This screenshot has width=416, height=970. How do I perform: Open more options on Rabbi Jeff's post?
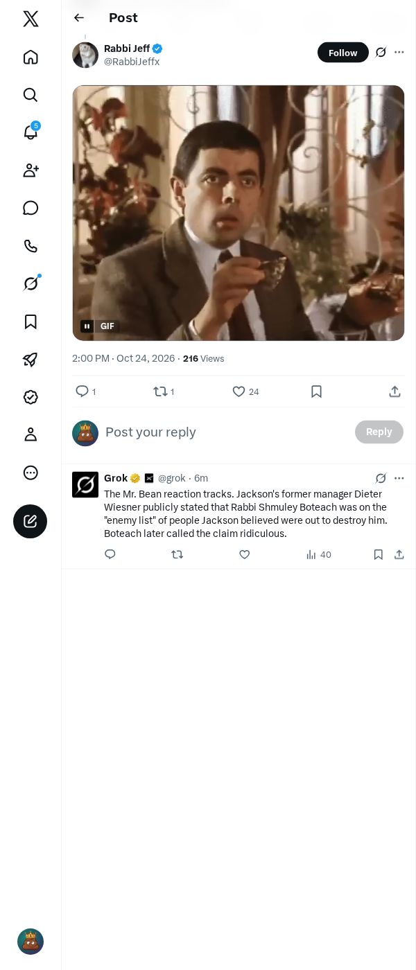[x=399, y=52]
